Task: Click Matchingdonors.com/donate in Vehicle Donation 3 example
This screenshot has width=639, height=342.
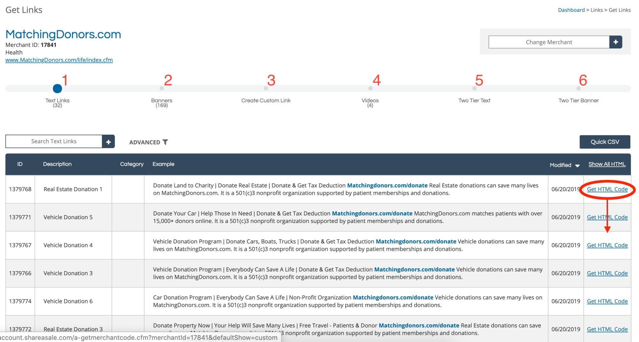Action: (x=414, y=270)
